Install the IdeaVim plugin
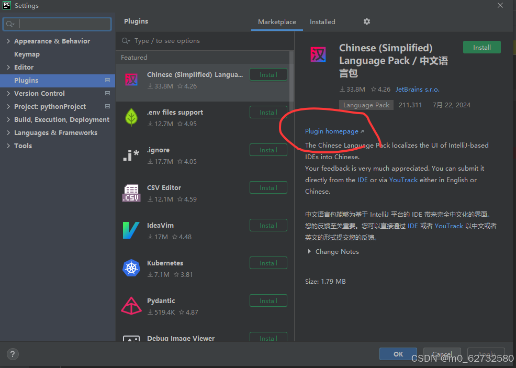The width and height of the screenshot is (516, 368). point(268,226)
